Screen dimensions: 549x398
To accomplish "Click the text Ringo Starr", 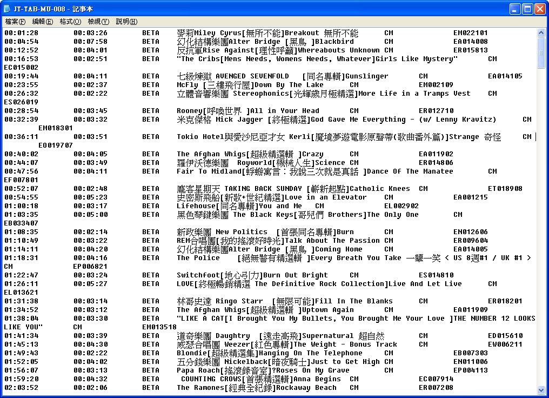I will 239,301.
